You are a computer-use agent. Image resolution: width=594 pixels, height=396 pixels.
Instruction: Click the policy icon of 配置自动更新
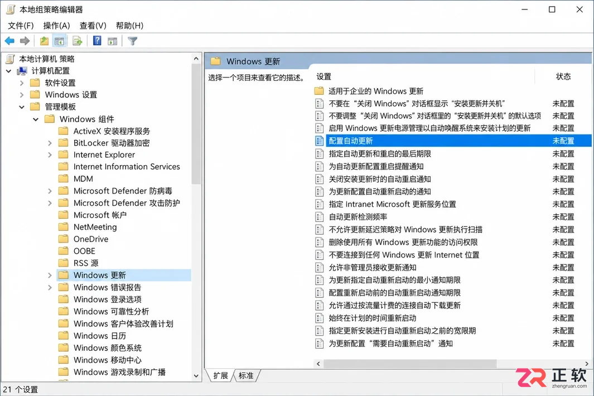[320, 141]
